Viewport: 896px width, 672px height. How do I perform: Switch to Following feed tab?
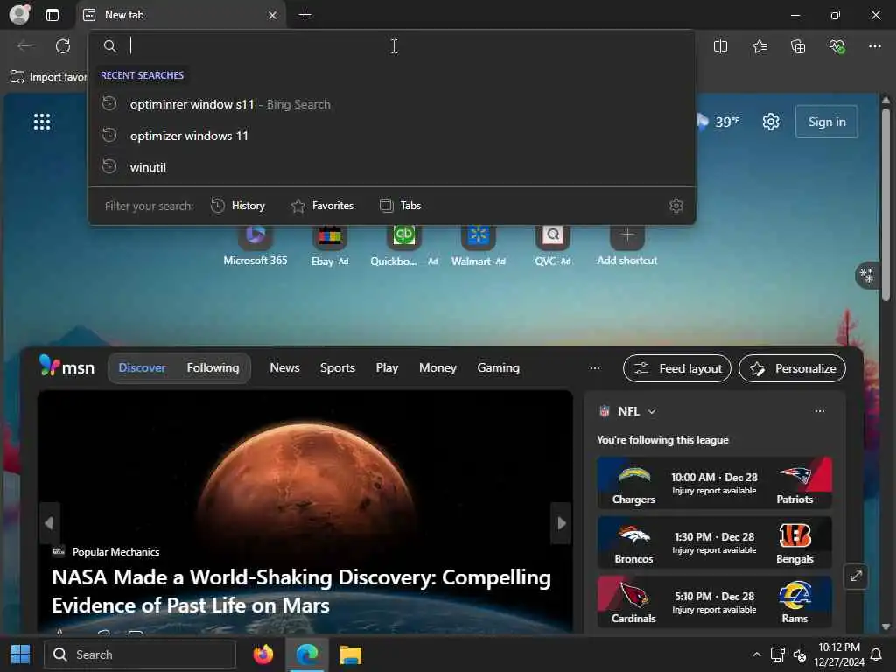pyautogui.click(x=213, y=368)
